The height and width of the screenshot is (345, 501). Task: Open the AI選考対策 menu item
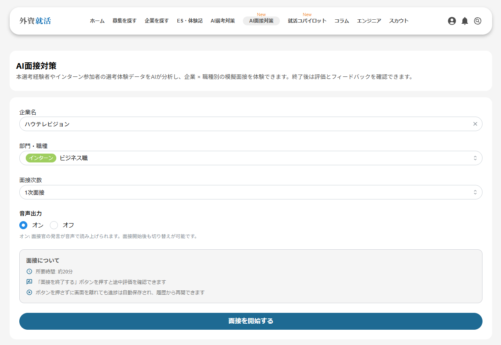(x=223, y=21)
